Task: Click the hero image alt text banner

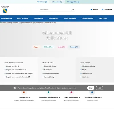Action: pyautogui.click(x=28, y=23)
